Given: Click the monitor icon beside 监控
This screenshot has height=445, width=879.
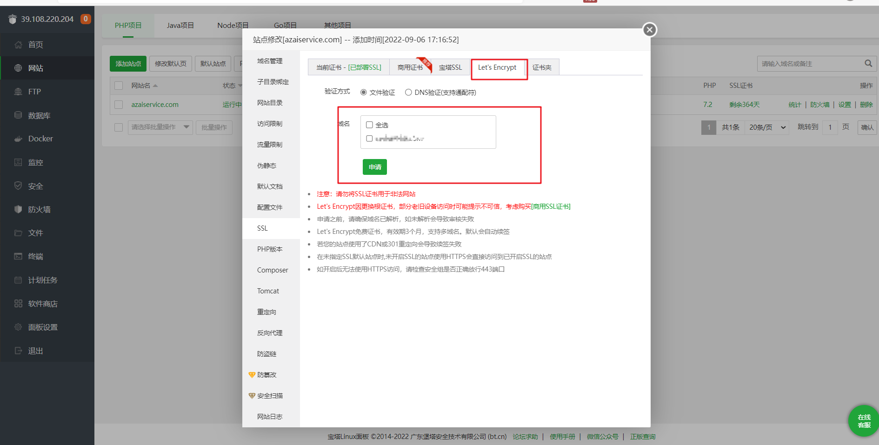Looking at the screenshot, I should pos(18,162).
